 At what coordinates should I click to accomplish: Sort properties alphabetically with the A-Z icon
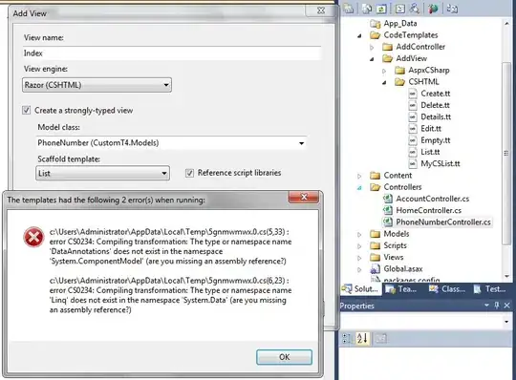tap(362, 338)
